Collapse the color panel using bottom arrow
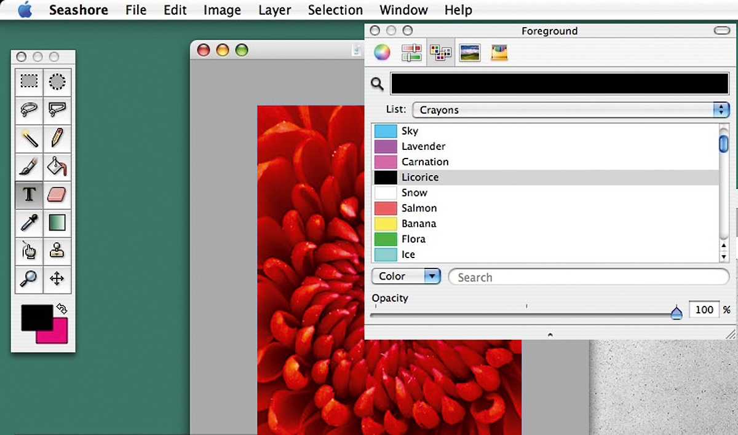This screenshot has width=738, height=435. (x=550, y=335)
